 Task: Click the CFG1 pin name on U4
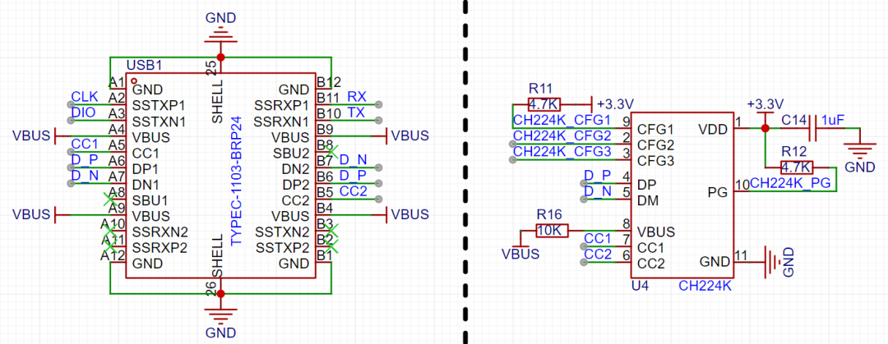656,129
